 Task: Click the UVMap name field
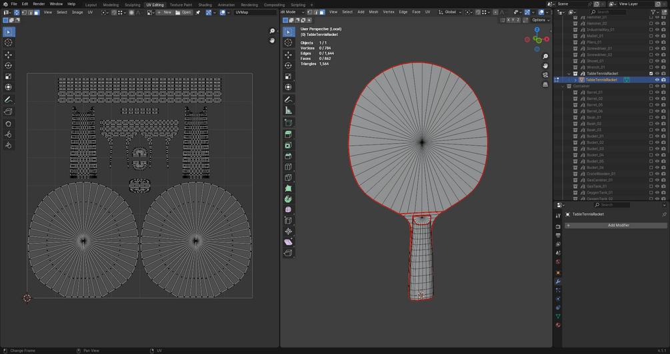point(253,12)
